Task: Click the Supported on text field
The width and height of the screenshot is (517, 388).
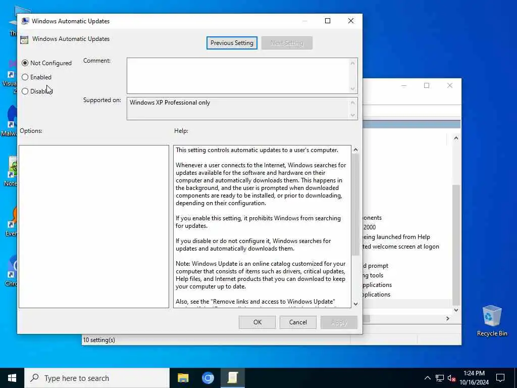Action: [x=238, y=109]
